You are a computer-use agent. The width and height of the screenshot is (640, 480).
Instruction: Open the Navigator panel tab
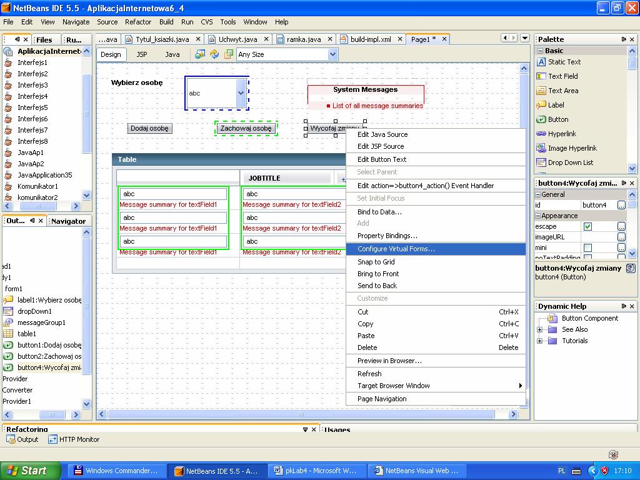69,221
